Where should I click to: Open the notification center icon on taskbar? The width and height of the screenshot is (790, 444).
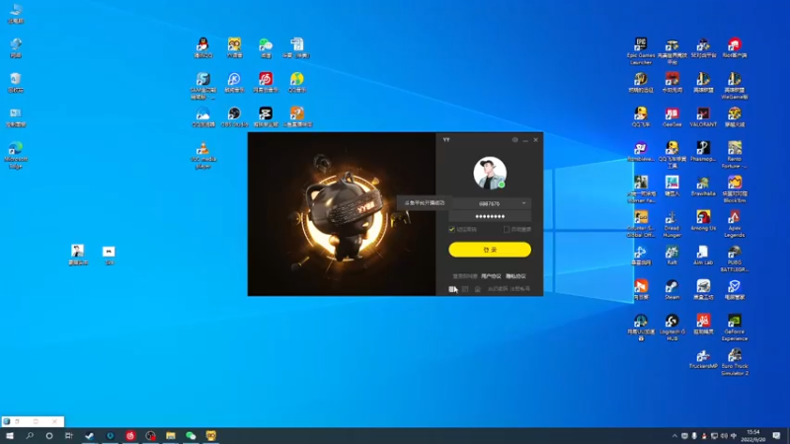776,436
